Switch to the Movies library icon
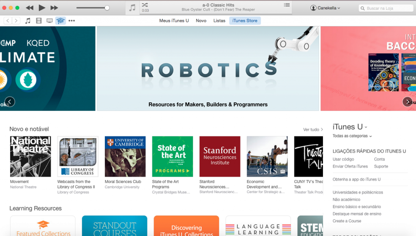Viewport: 416px width, 236px height. pyautogui.click(x=39, y=21)
